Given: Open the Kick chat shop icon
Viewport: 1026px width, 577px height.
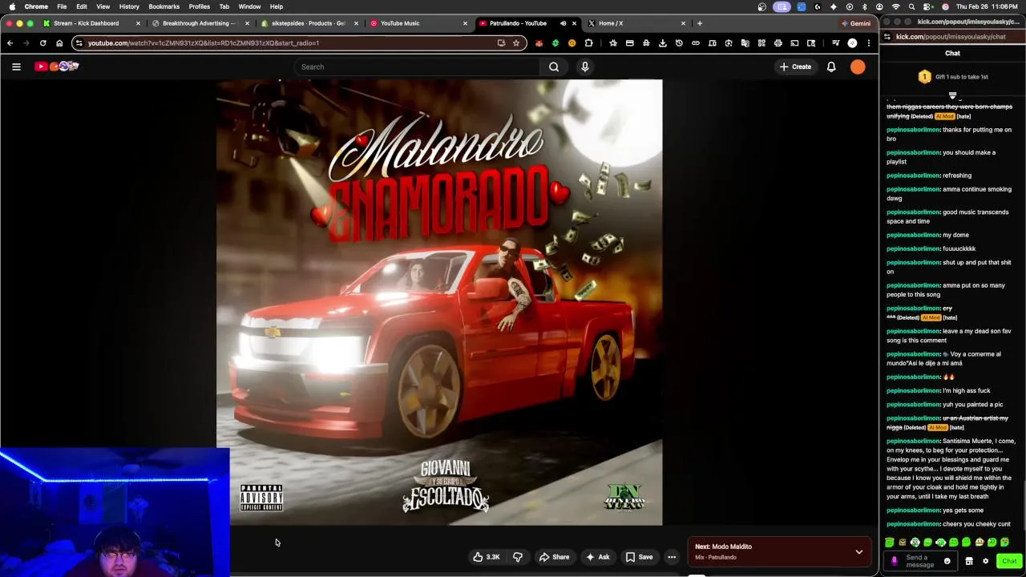Looking at the screenshot, I should [969, 561].
